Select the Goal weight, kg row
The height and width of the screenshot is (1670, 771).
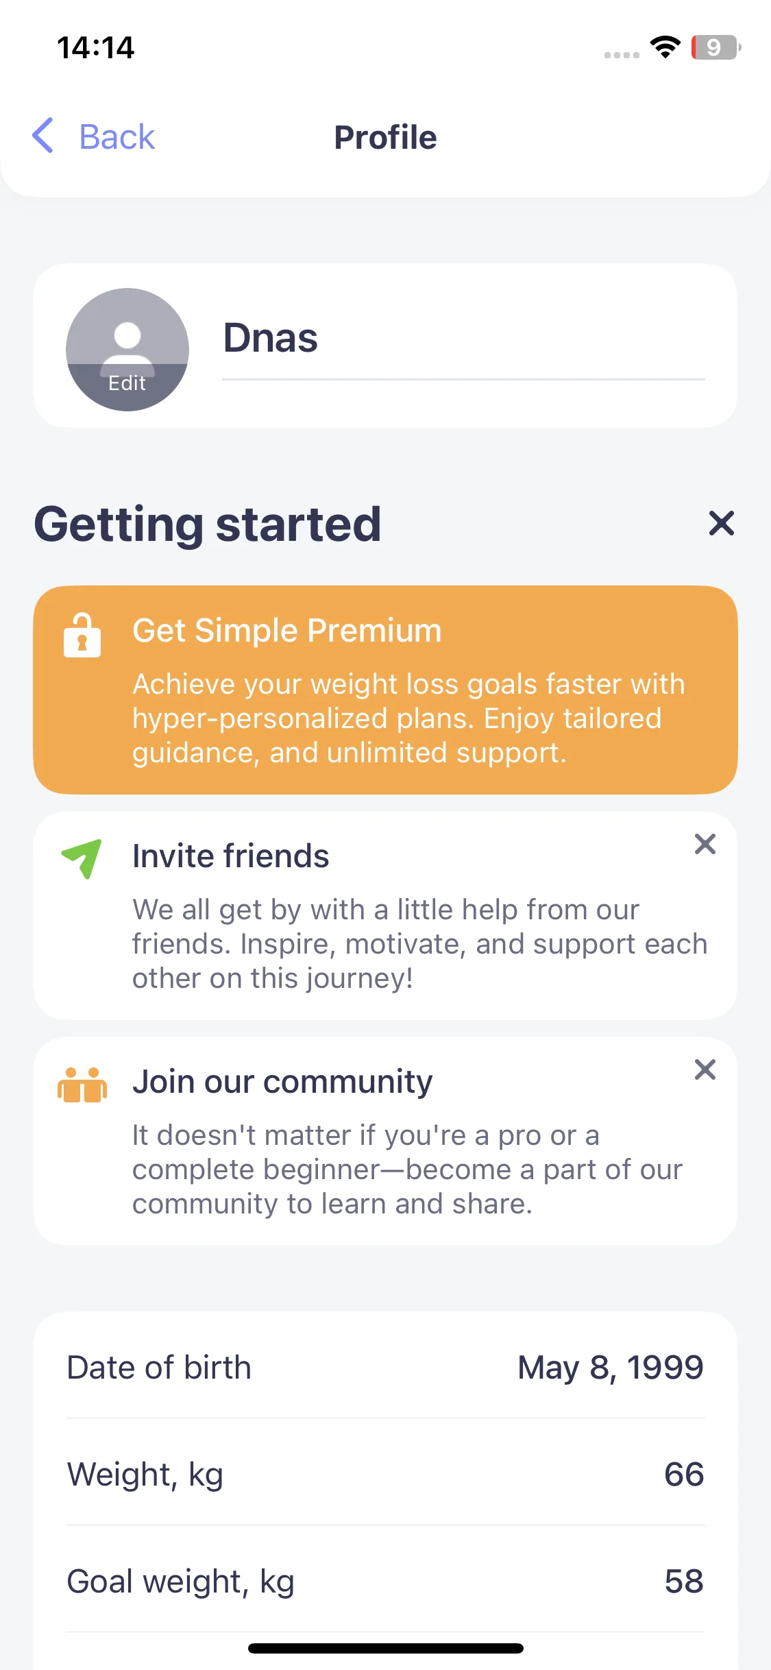(385, 1580)
